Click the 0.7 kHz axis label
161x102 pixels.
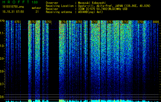pyautogui.click(x=2, y=84)
